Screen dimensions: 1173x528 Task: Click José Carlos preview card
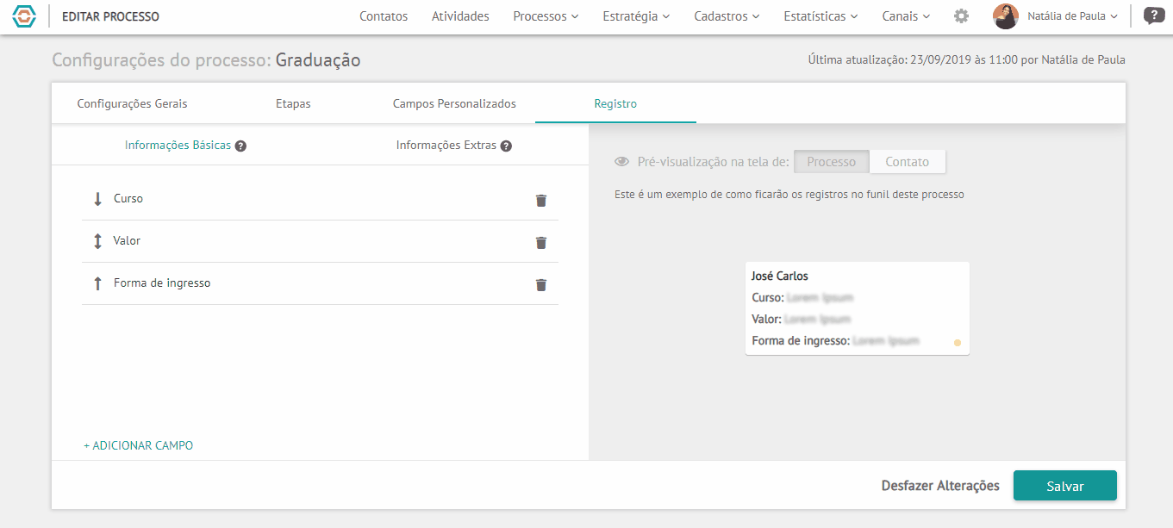click(858, 308)
